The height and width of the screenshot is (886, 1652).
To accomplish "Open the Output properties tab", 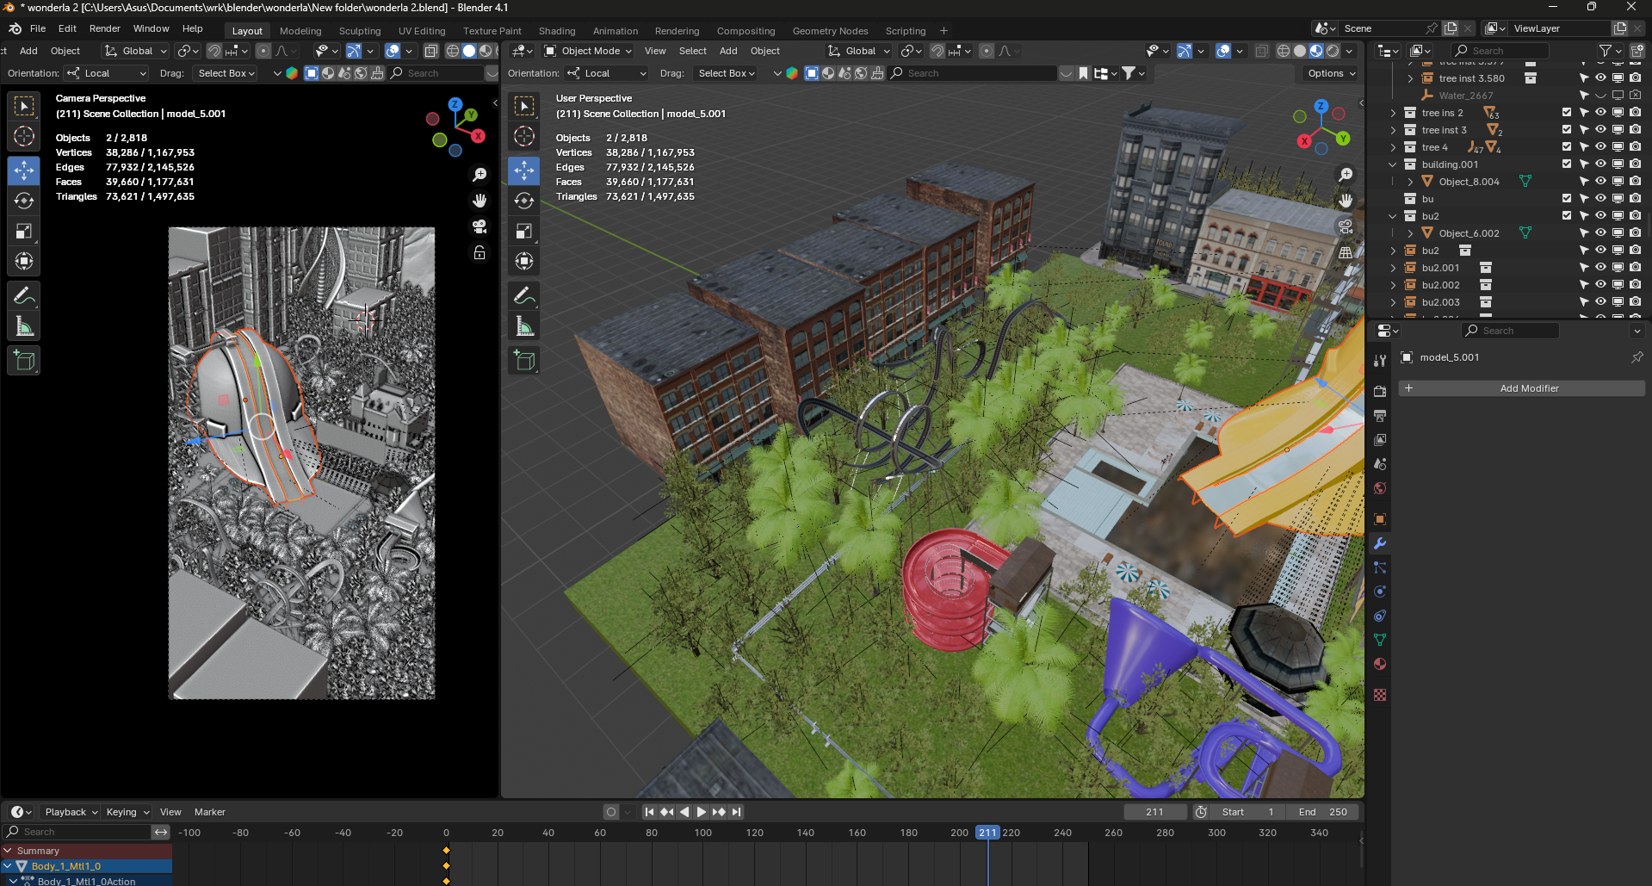I will point(1380,415).
